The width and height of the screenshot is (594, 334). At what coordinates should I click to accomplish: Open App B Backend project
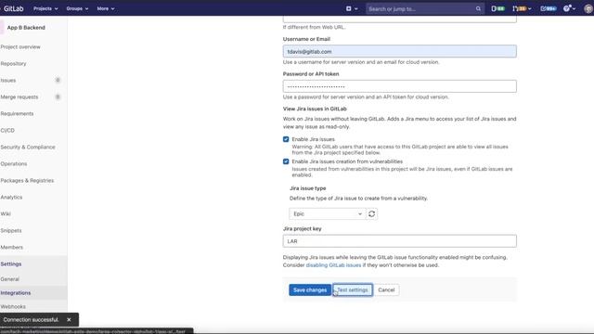click(x=26, y=28)
